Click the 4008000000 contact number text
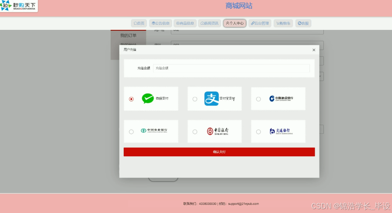This screenshot has height=213, width=392. (208, 204)
